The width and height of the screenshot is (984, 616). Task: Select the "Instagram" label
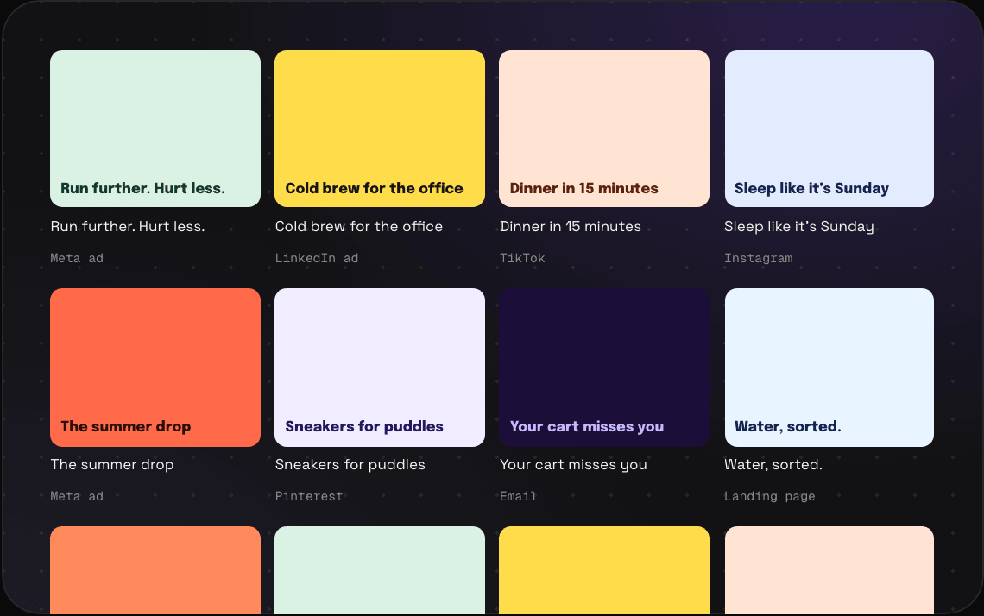pyautogui.click(x=758, y=258)
